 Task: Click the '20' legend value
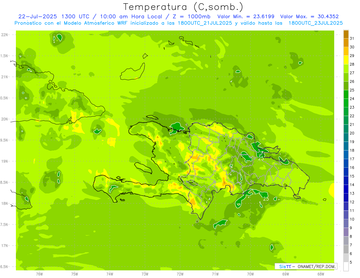pos(352,133)
